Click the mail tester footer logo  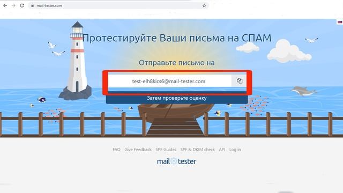[176, 161]
